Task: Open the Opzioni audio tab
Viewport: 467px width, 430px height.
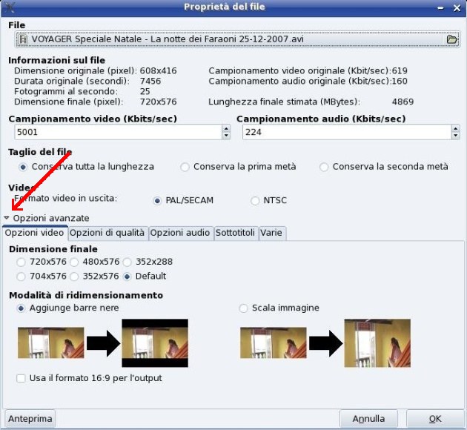Action: click(x=180, y=233)
